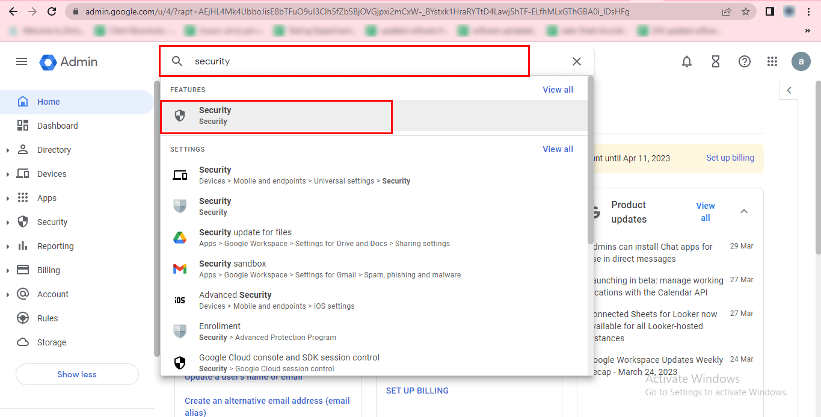Open the Google apps grid
821x417 pixels.
coord(772,61)
